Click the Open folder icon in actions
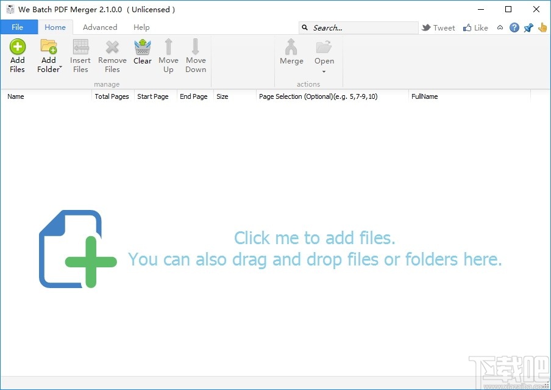 (x=324, y=49)
